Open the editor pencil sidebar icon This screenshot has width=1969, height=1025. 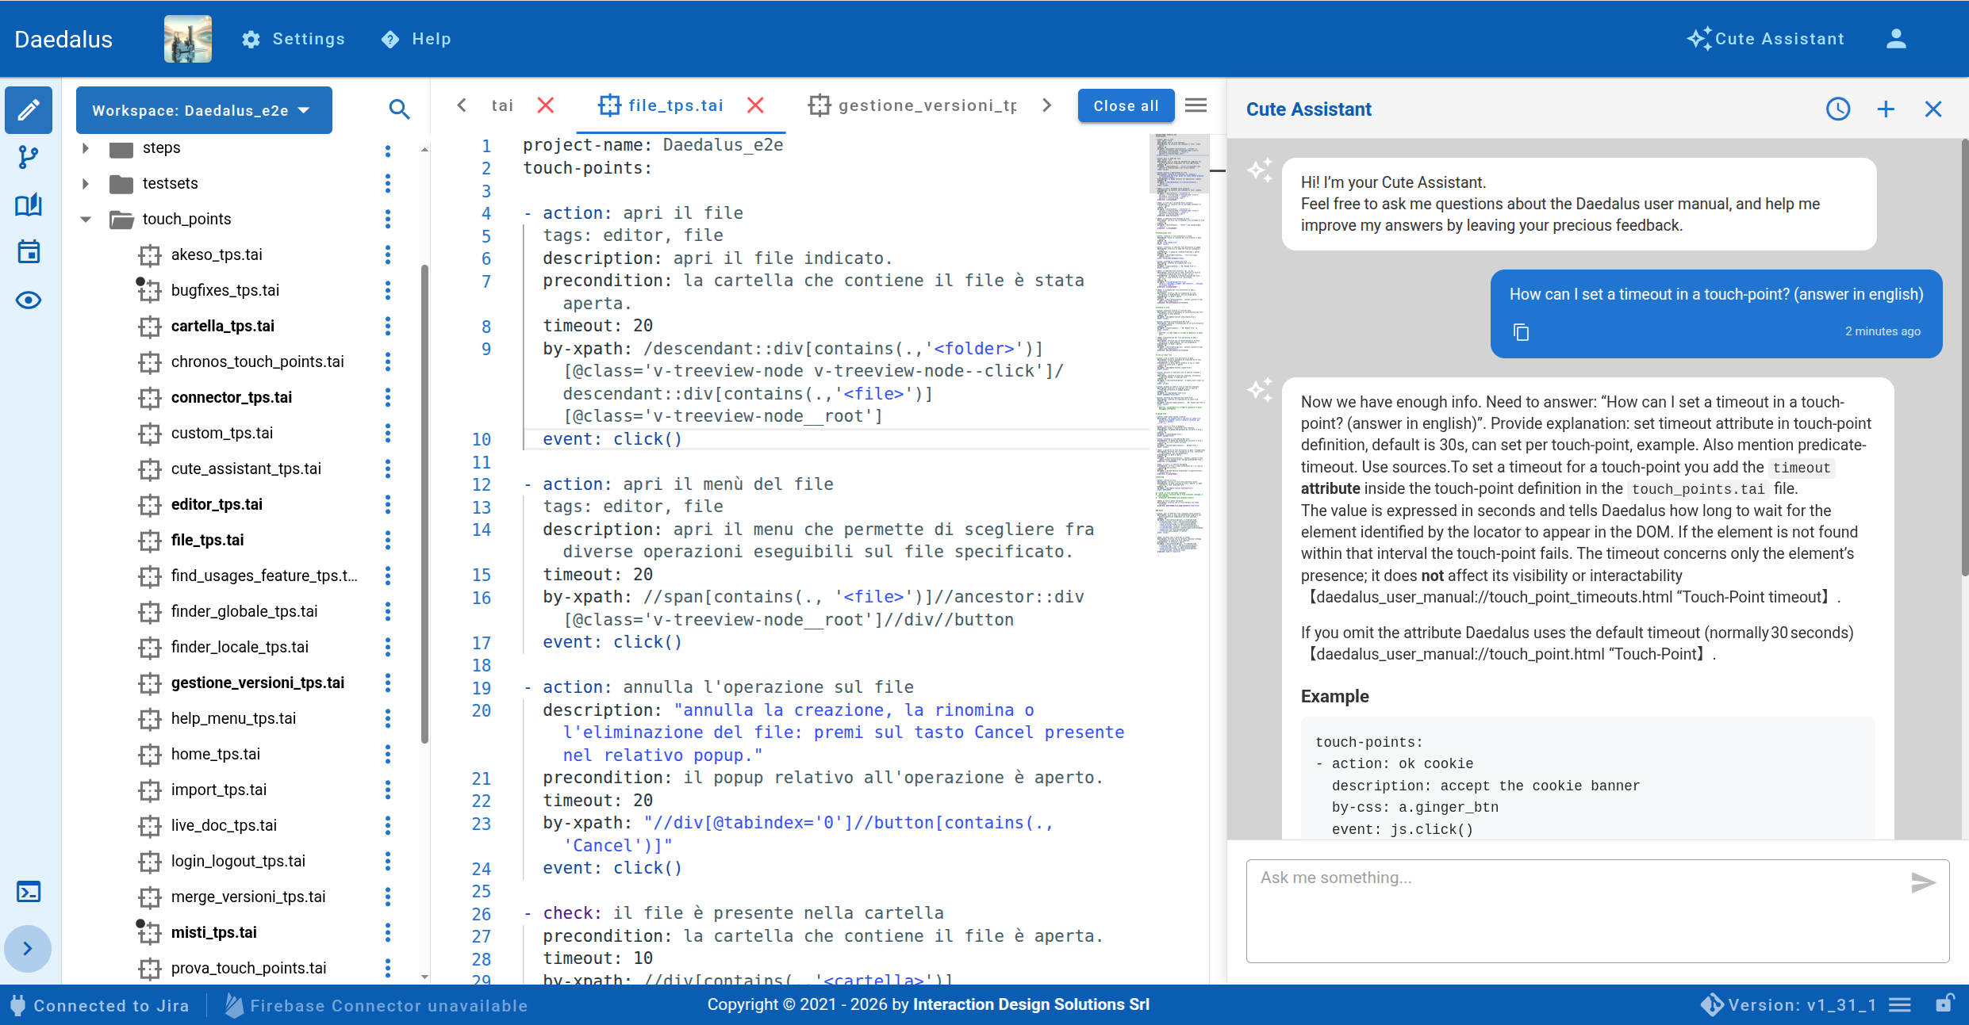pos(29,109)
